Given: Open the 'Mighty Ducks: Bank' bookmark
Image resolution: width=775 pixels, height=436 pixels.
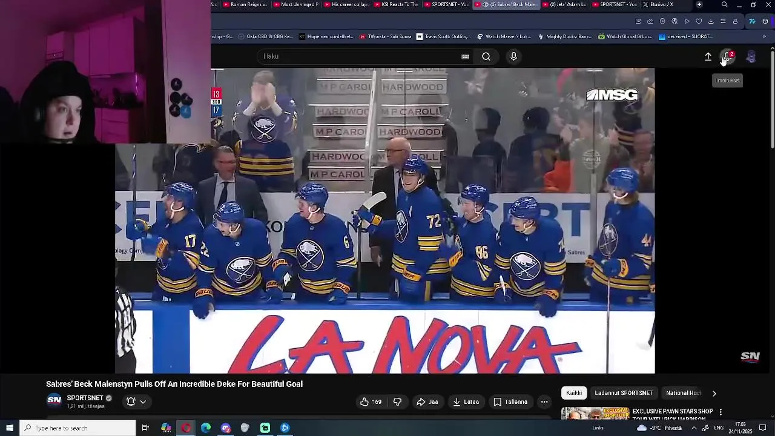Looking at the screenshot, I should [566, 36].
